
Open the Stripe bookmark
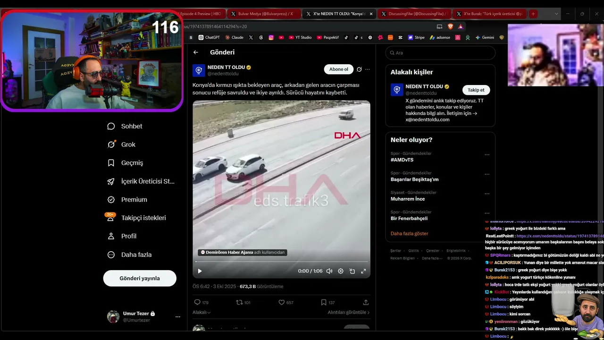[x=417, y=37]
